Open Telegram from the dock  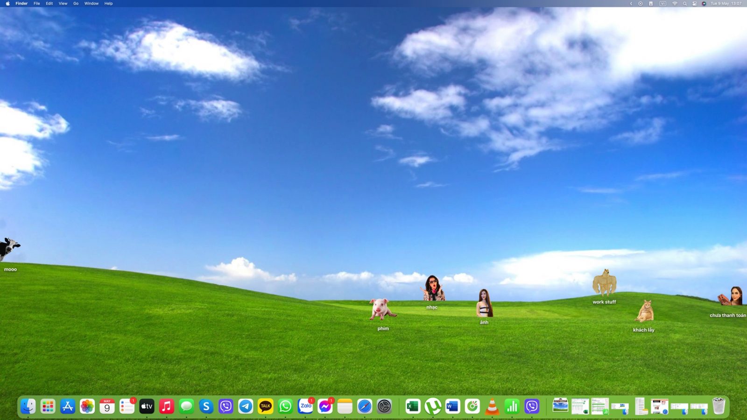pyautogui.click(x=246, y=406)
